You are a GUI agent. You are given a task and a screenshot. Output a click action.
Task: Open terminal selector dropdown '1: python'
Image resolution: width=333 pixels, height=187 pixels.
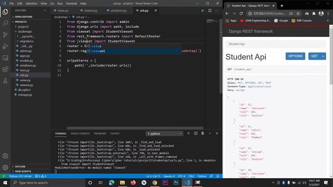(x=164, y=133)
